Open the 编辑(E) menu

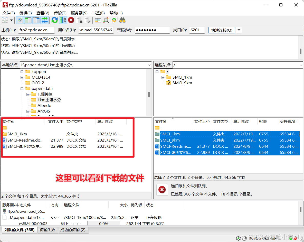click(26, 13)
